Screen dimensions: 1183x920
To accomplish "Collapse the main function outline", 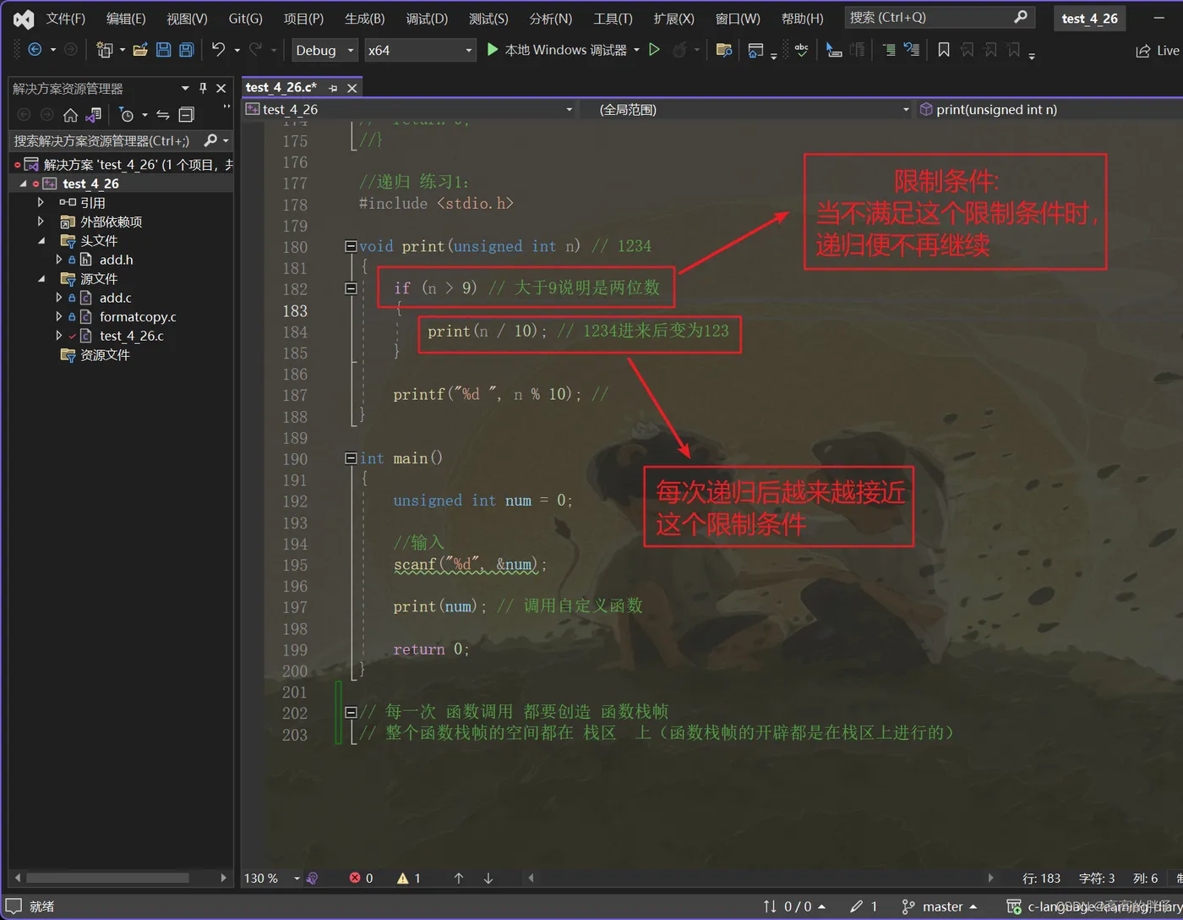I will 351,458.
